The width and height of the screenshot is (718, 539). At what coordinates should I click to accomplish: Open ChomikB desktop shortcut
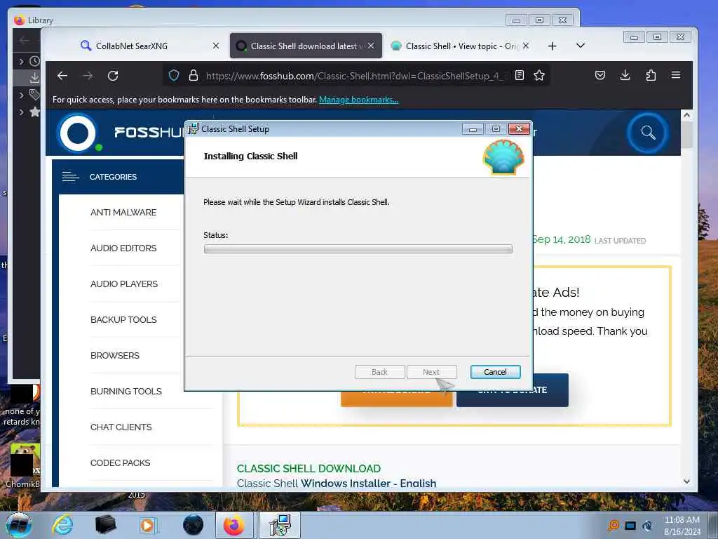point(23,465)
